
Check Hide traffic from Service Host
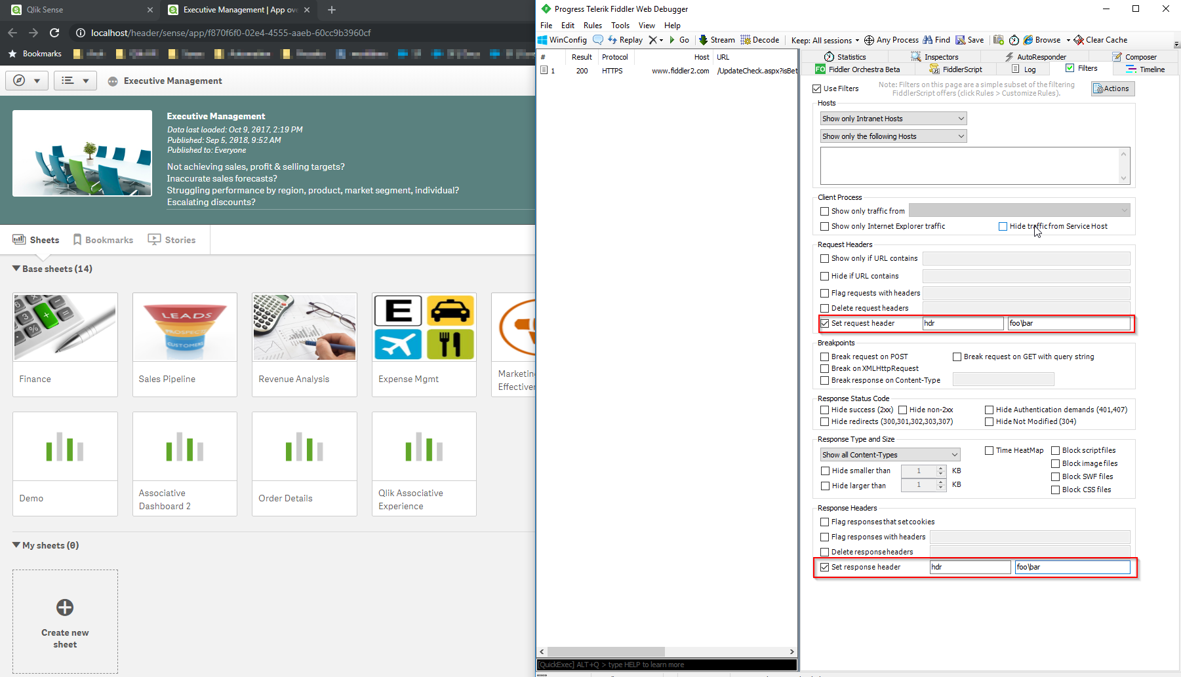point(1003,226)
